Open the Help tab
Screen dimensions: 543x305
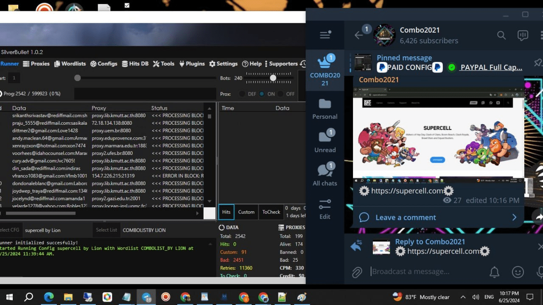pos(252,64)
